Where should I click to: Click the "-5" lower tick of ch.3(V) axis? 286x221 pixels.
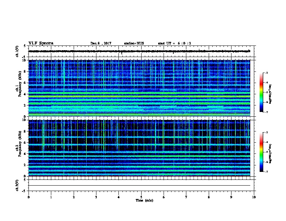24,191
